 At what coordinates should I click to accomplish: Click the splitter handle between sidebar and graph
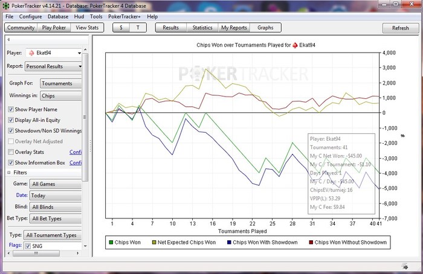[91, 146]
